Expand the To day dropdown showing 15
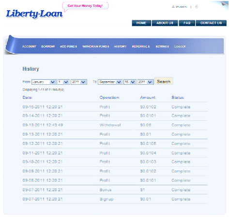This screenshot has width=229, height=217. pos(130,82)
